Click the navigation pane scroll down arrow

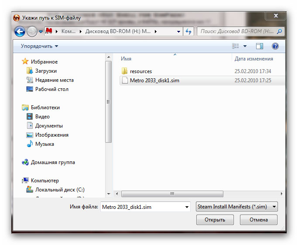click(109, 194)
